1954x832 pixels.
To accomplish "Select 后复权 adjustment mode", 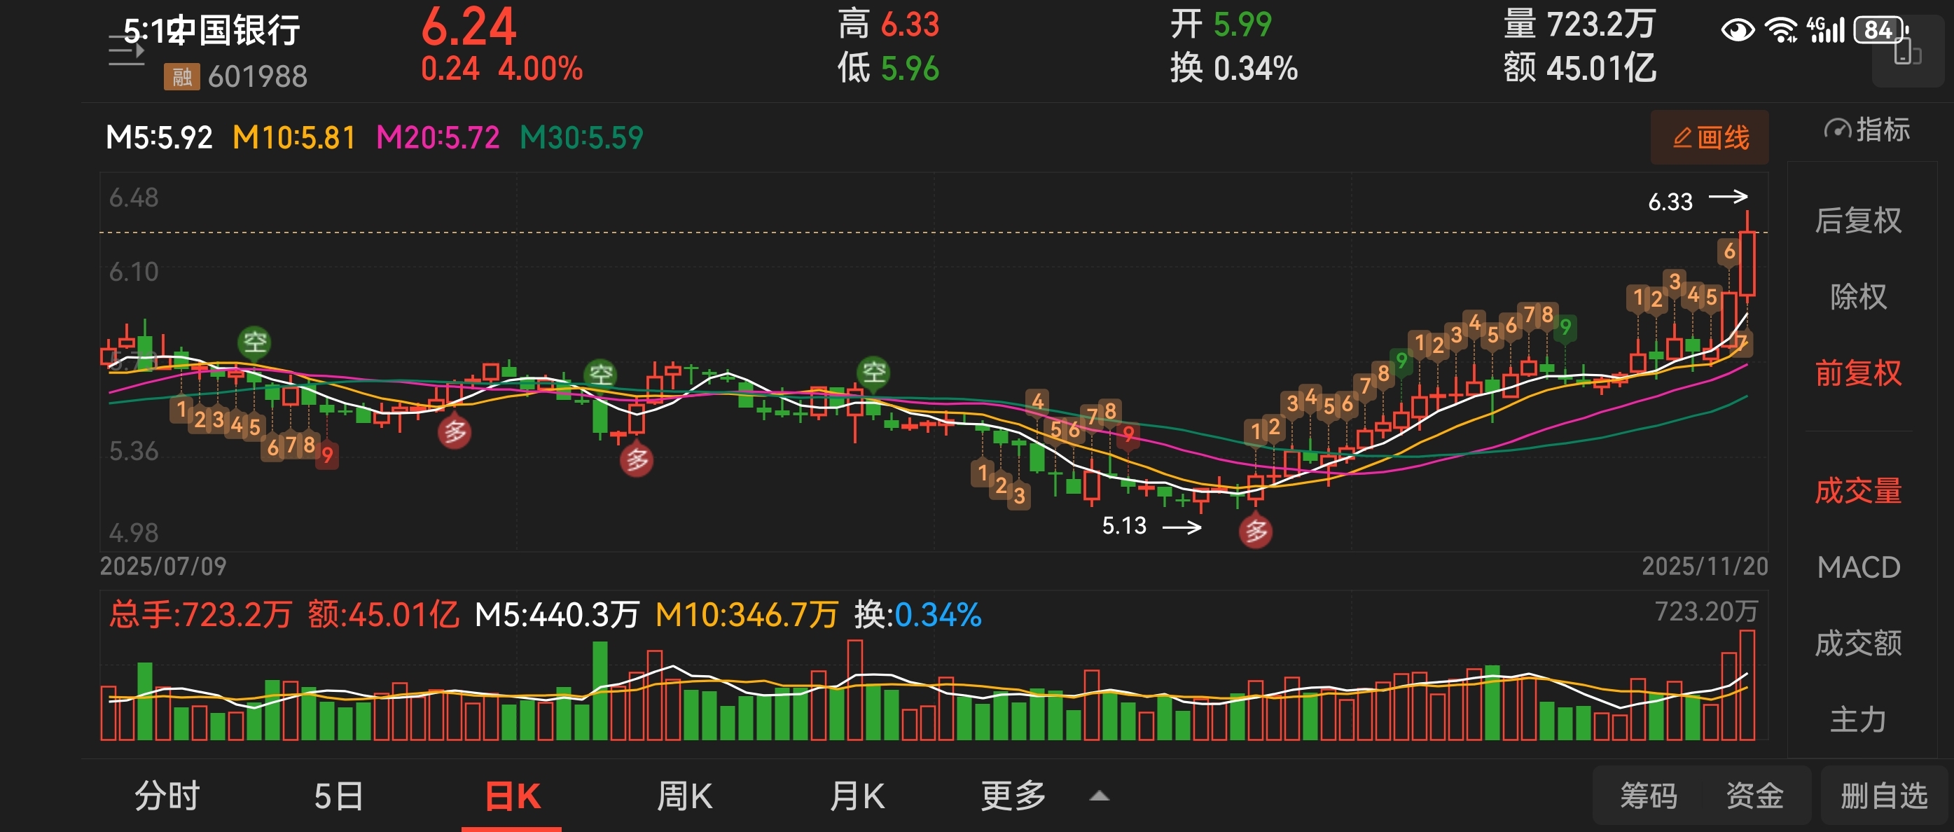I will click(x=1857, y=221).
